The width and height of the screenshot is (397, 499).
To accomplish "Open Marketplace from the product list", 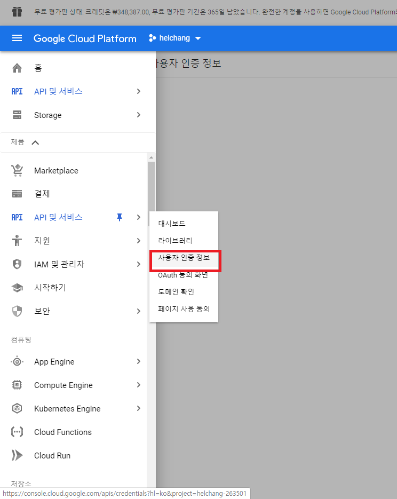I will (57, 171).
